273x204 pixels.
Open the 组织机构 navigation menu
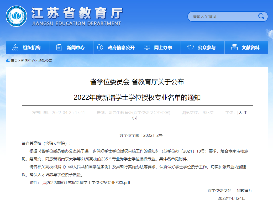tap(31, 48)
